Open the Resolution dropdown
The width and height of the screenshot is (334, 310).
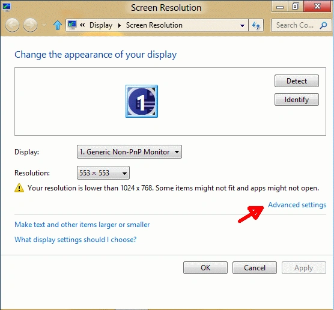(103, 172)
